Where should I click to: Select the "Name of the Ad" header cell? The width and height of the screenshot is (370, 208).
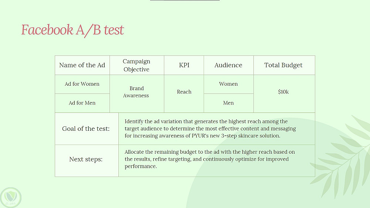[x=82, y=65]
